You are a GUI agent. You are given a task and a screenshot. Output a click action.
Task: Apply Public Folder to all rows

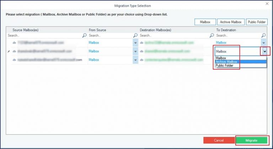[257, 22]
